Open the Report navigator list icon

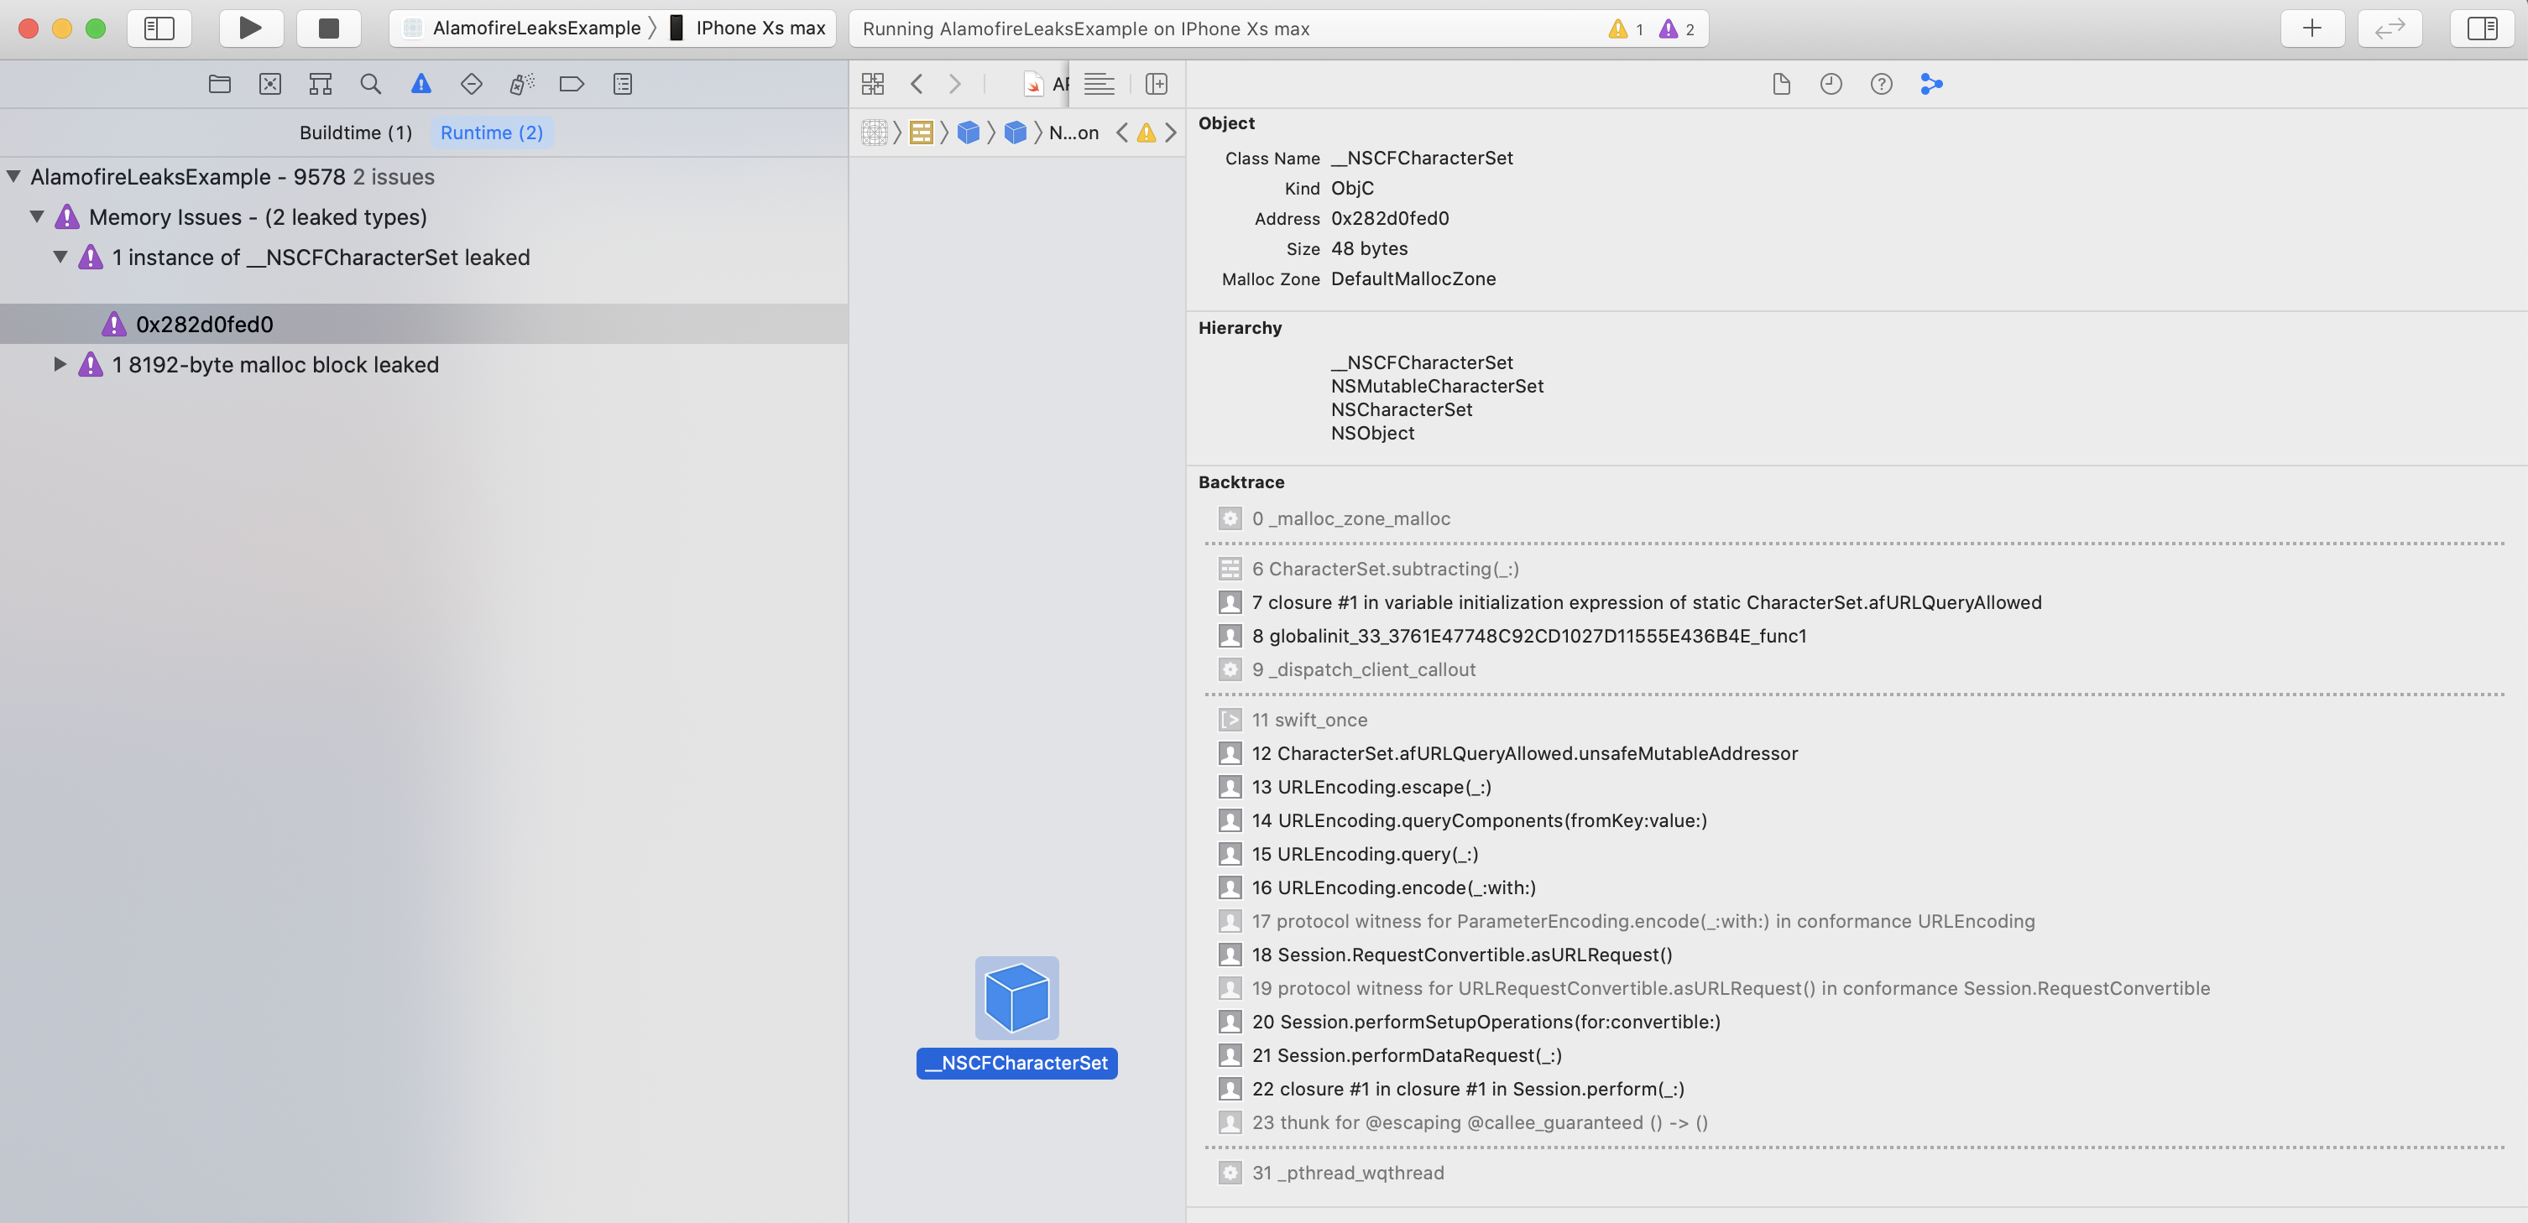pyautogui.click(x=621, y=83)
